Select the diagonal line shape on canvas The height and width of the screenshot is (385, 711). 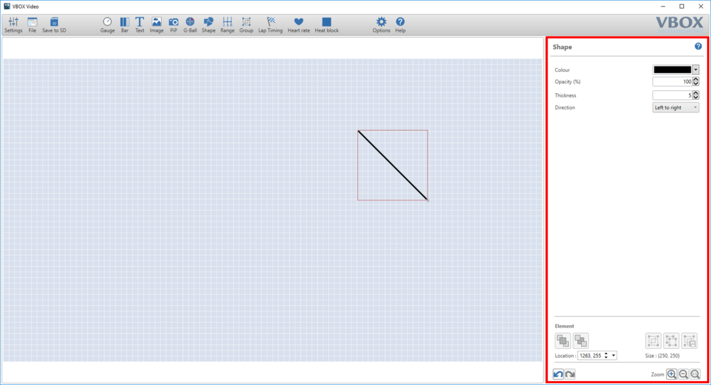[393, 165]
